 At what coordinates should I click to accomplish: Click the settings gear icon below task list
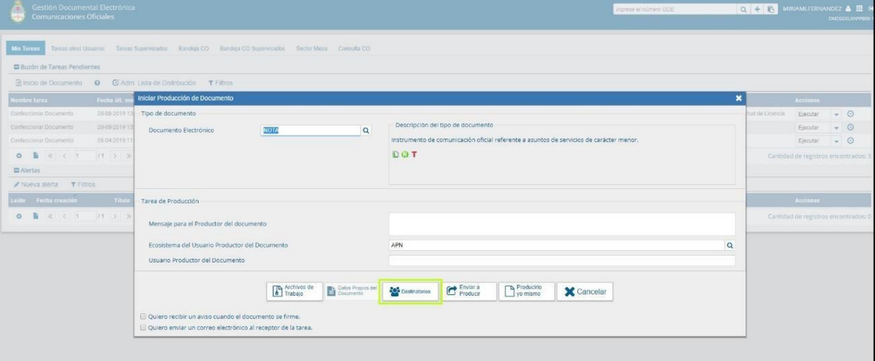click(x=19, y=154)
